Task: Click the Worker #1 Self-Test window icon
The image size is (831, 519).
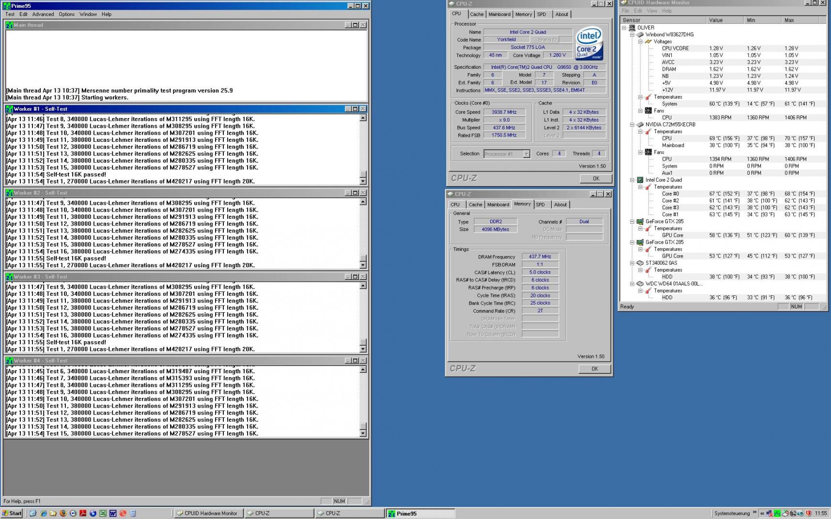Action: coord(9,109)
